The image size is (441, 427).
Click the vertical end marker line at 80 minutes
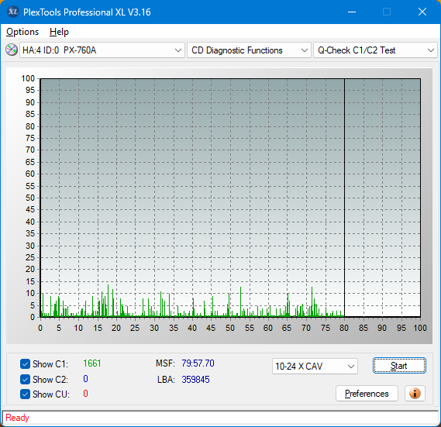344,198
